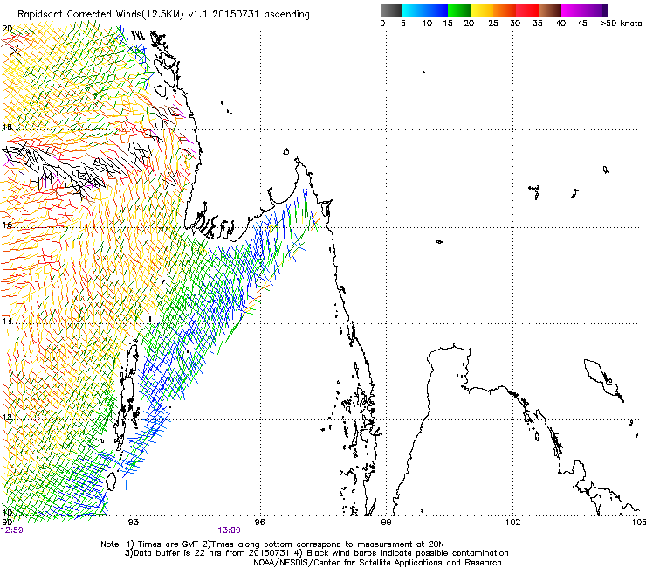The height and width of the screenshot is (568, 646).
Task: Click the red 30-35 knots legend swatch
Action: pos(527,10)
